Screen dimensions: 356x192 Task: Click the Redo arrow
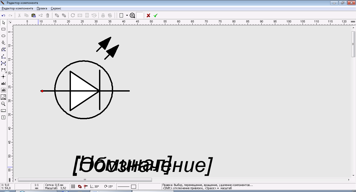10,15
